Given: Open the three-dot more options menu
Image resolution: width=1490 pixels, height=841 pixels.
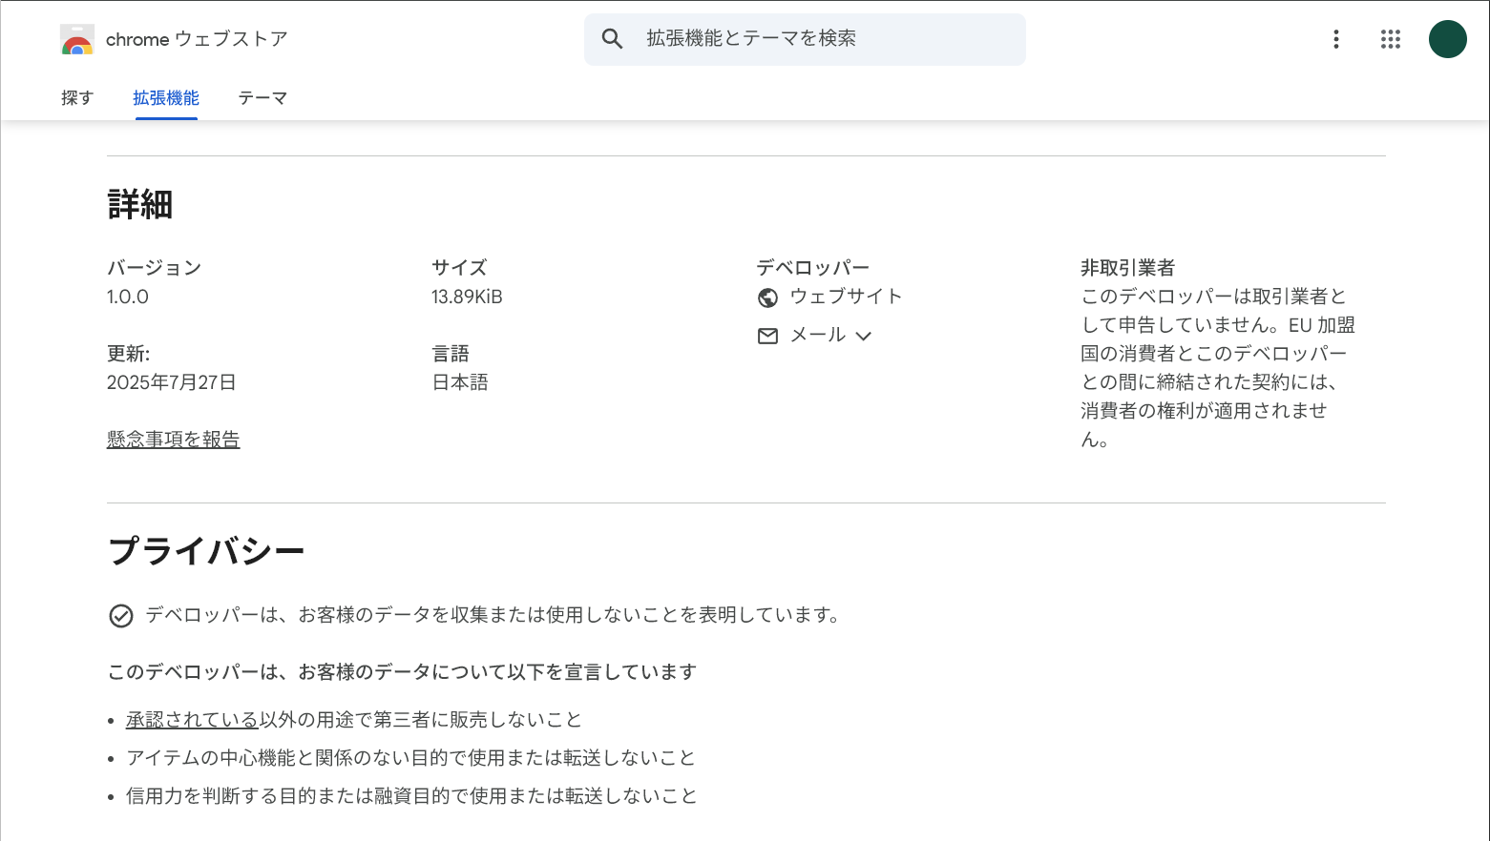Looking at the screenshot, I should (1335, 39).
